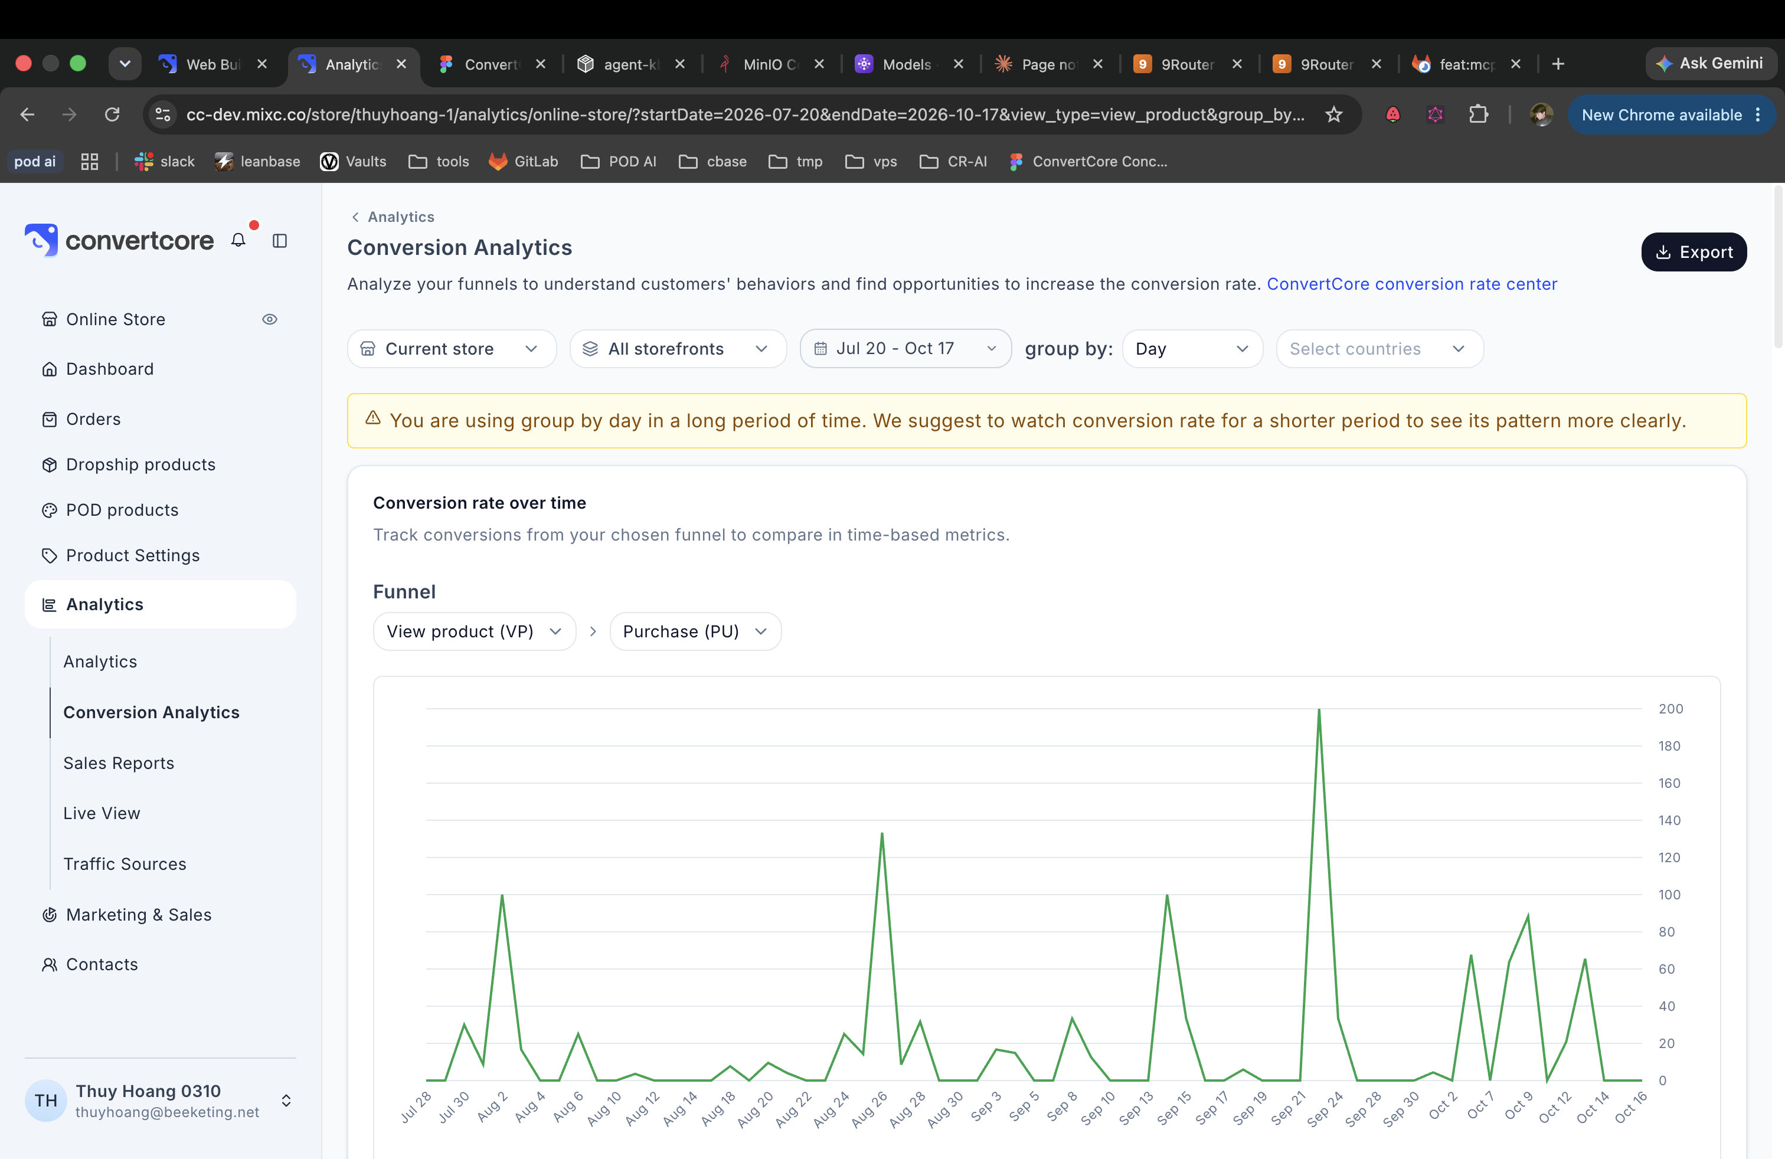View site information icon in address bar
This screenshot has width=1785, height=1159.
pyautogui.click(x=163, y=114)
